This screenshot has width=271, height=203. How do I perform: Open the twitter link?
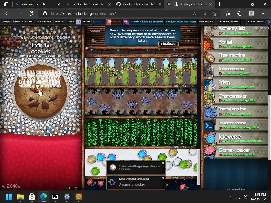(x=59, y=22)
